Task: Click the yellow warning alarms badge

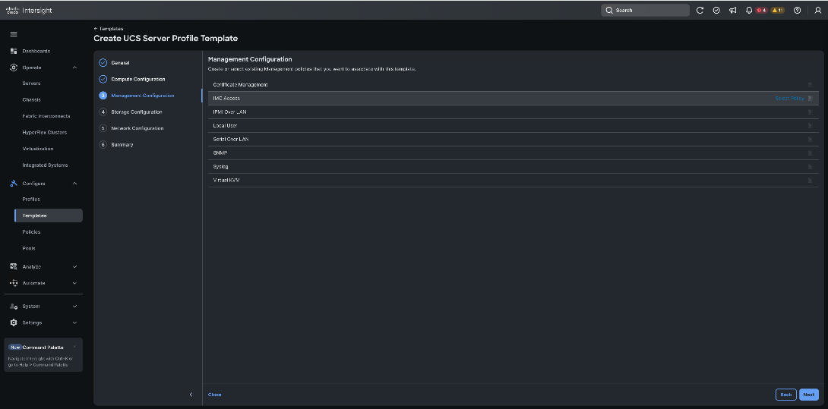Action: pos(777,10)
